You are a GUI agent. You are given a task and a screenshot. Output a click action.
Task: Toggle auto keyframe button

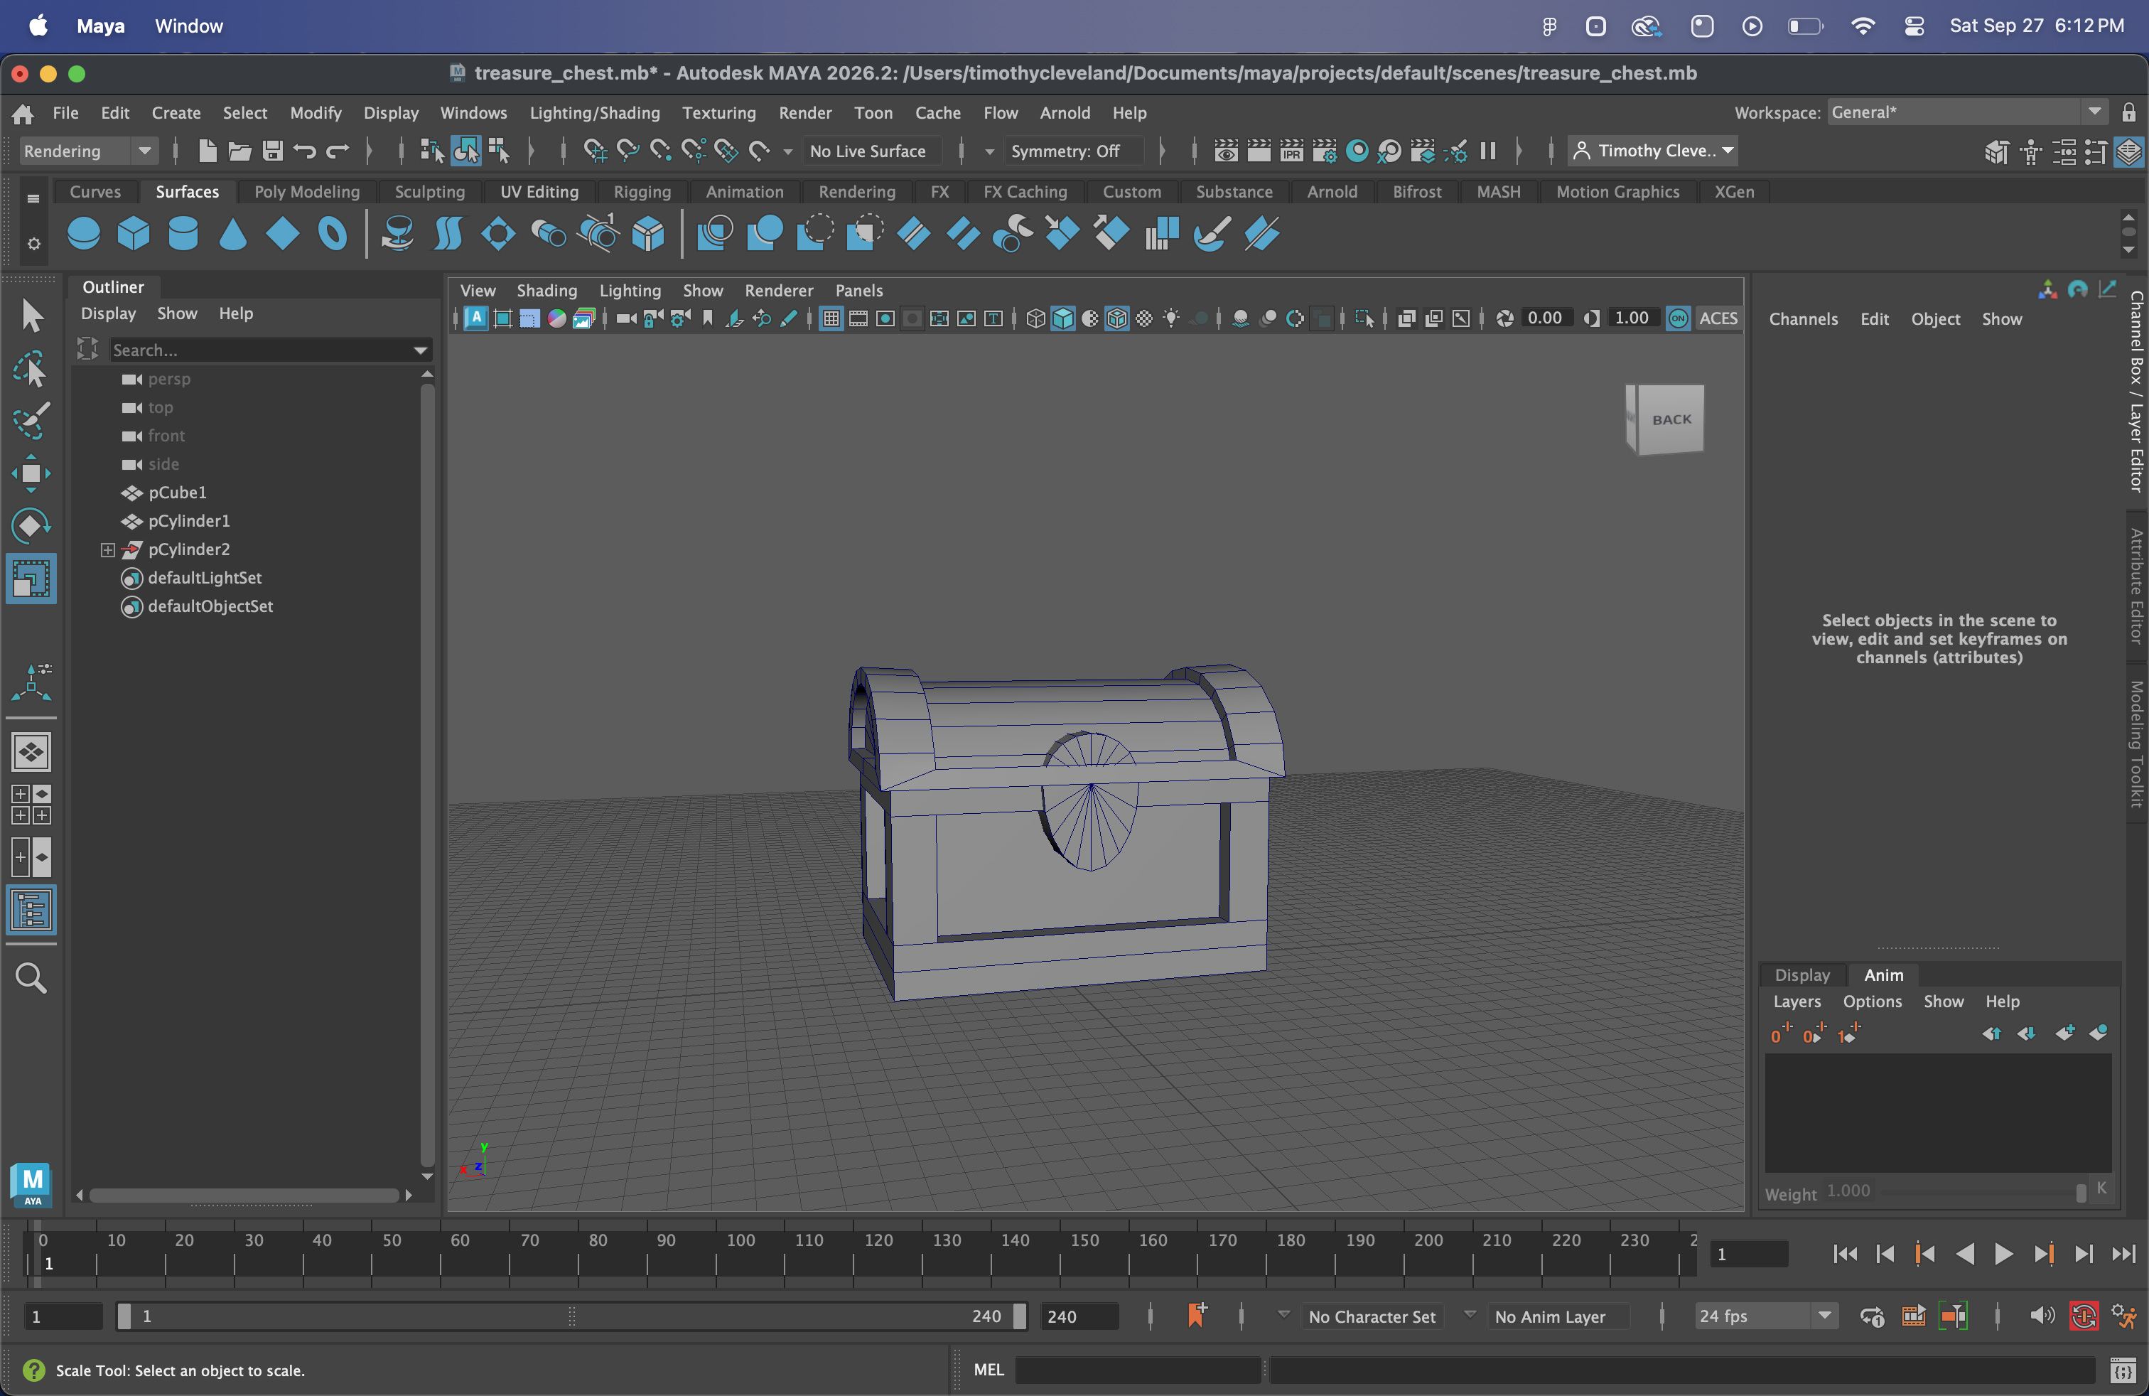2083,1316
